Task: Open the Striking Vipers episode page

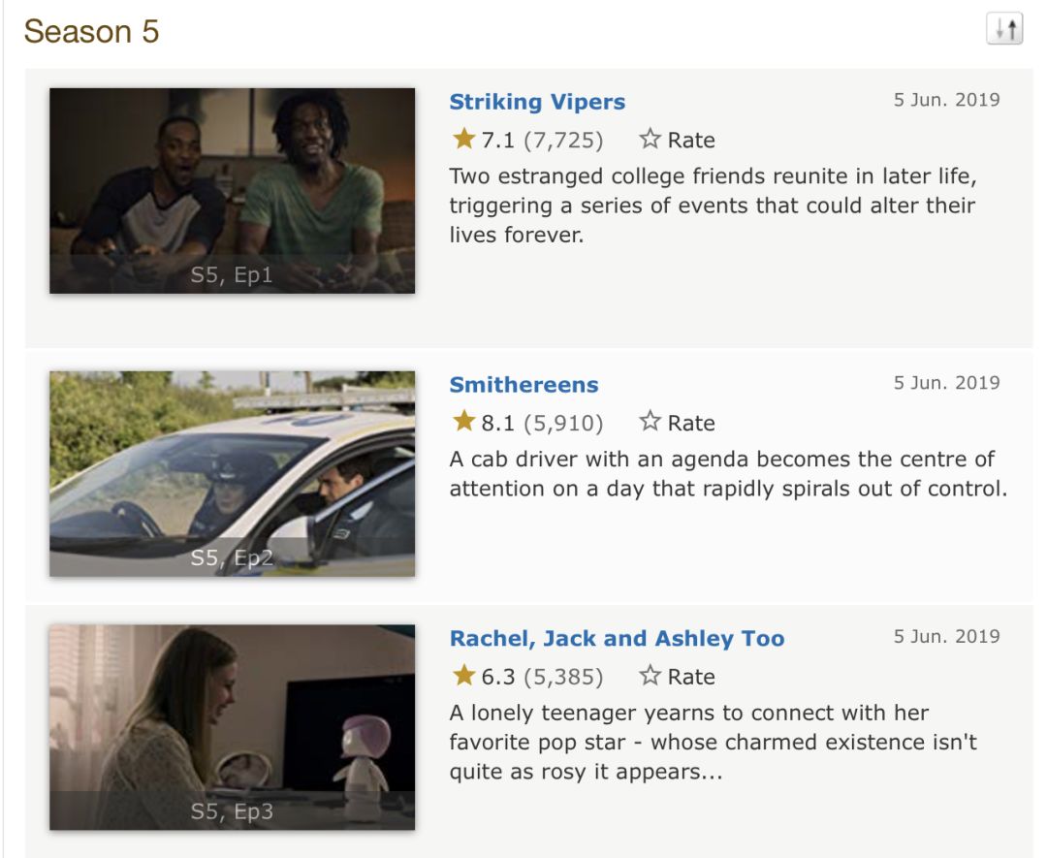Action: (x=537, y=102)
